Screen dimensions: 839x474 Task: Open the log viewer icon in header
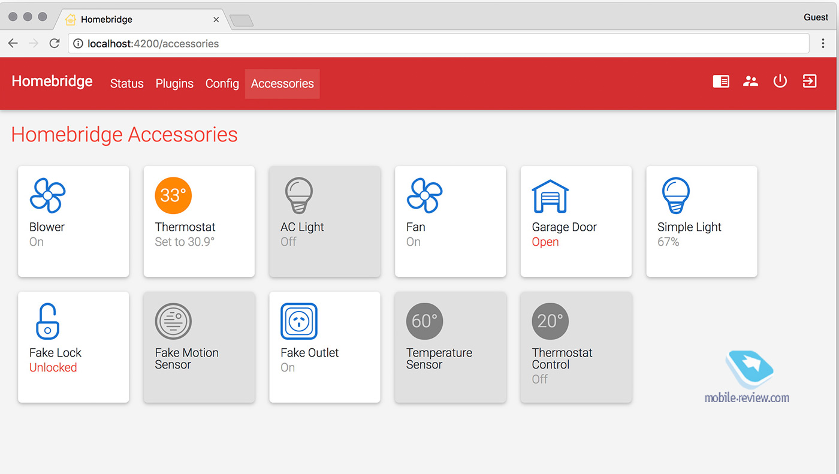pos(721,81)
